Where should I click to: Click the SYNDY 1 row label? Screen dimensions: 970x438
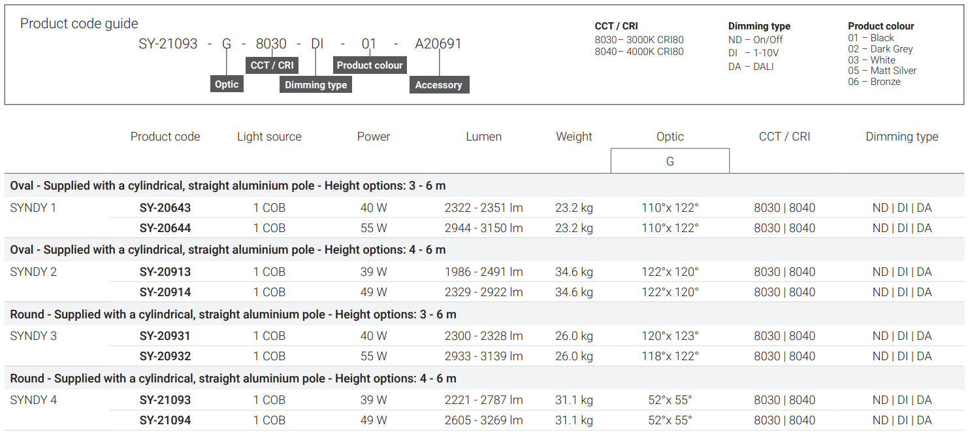[33, 208]
